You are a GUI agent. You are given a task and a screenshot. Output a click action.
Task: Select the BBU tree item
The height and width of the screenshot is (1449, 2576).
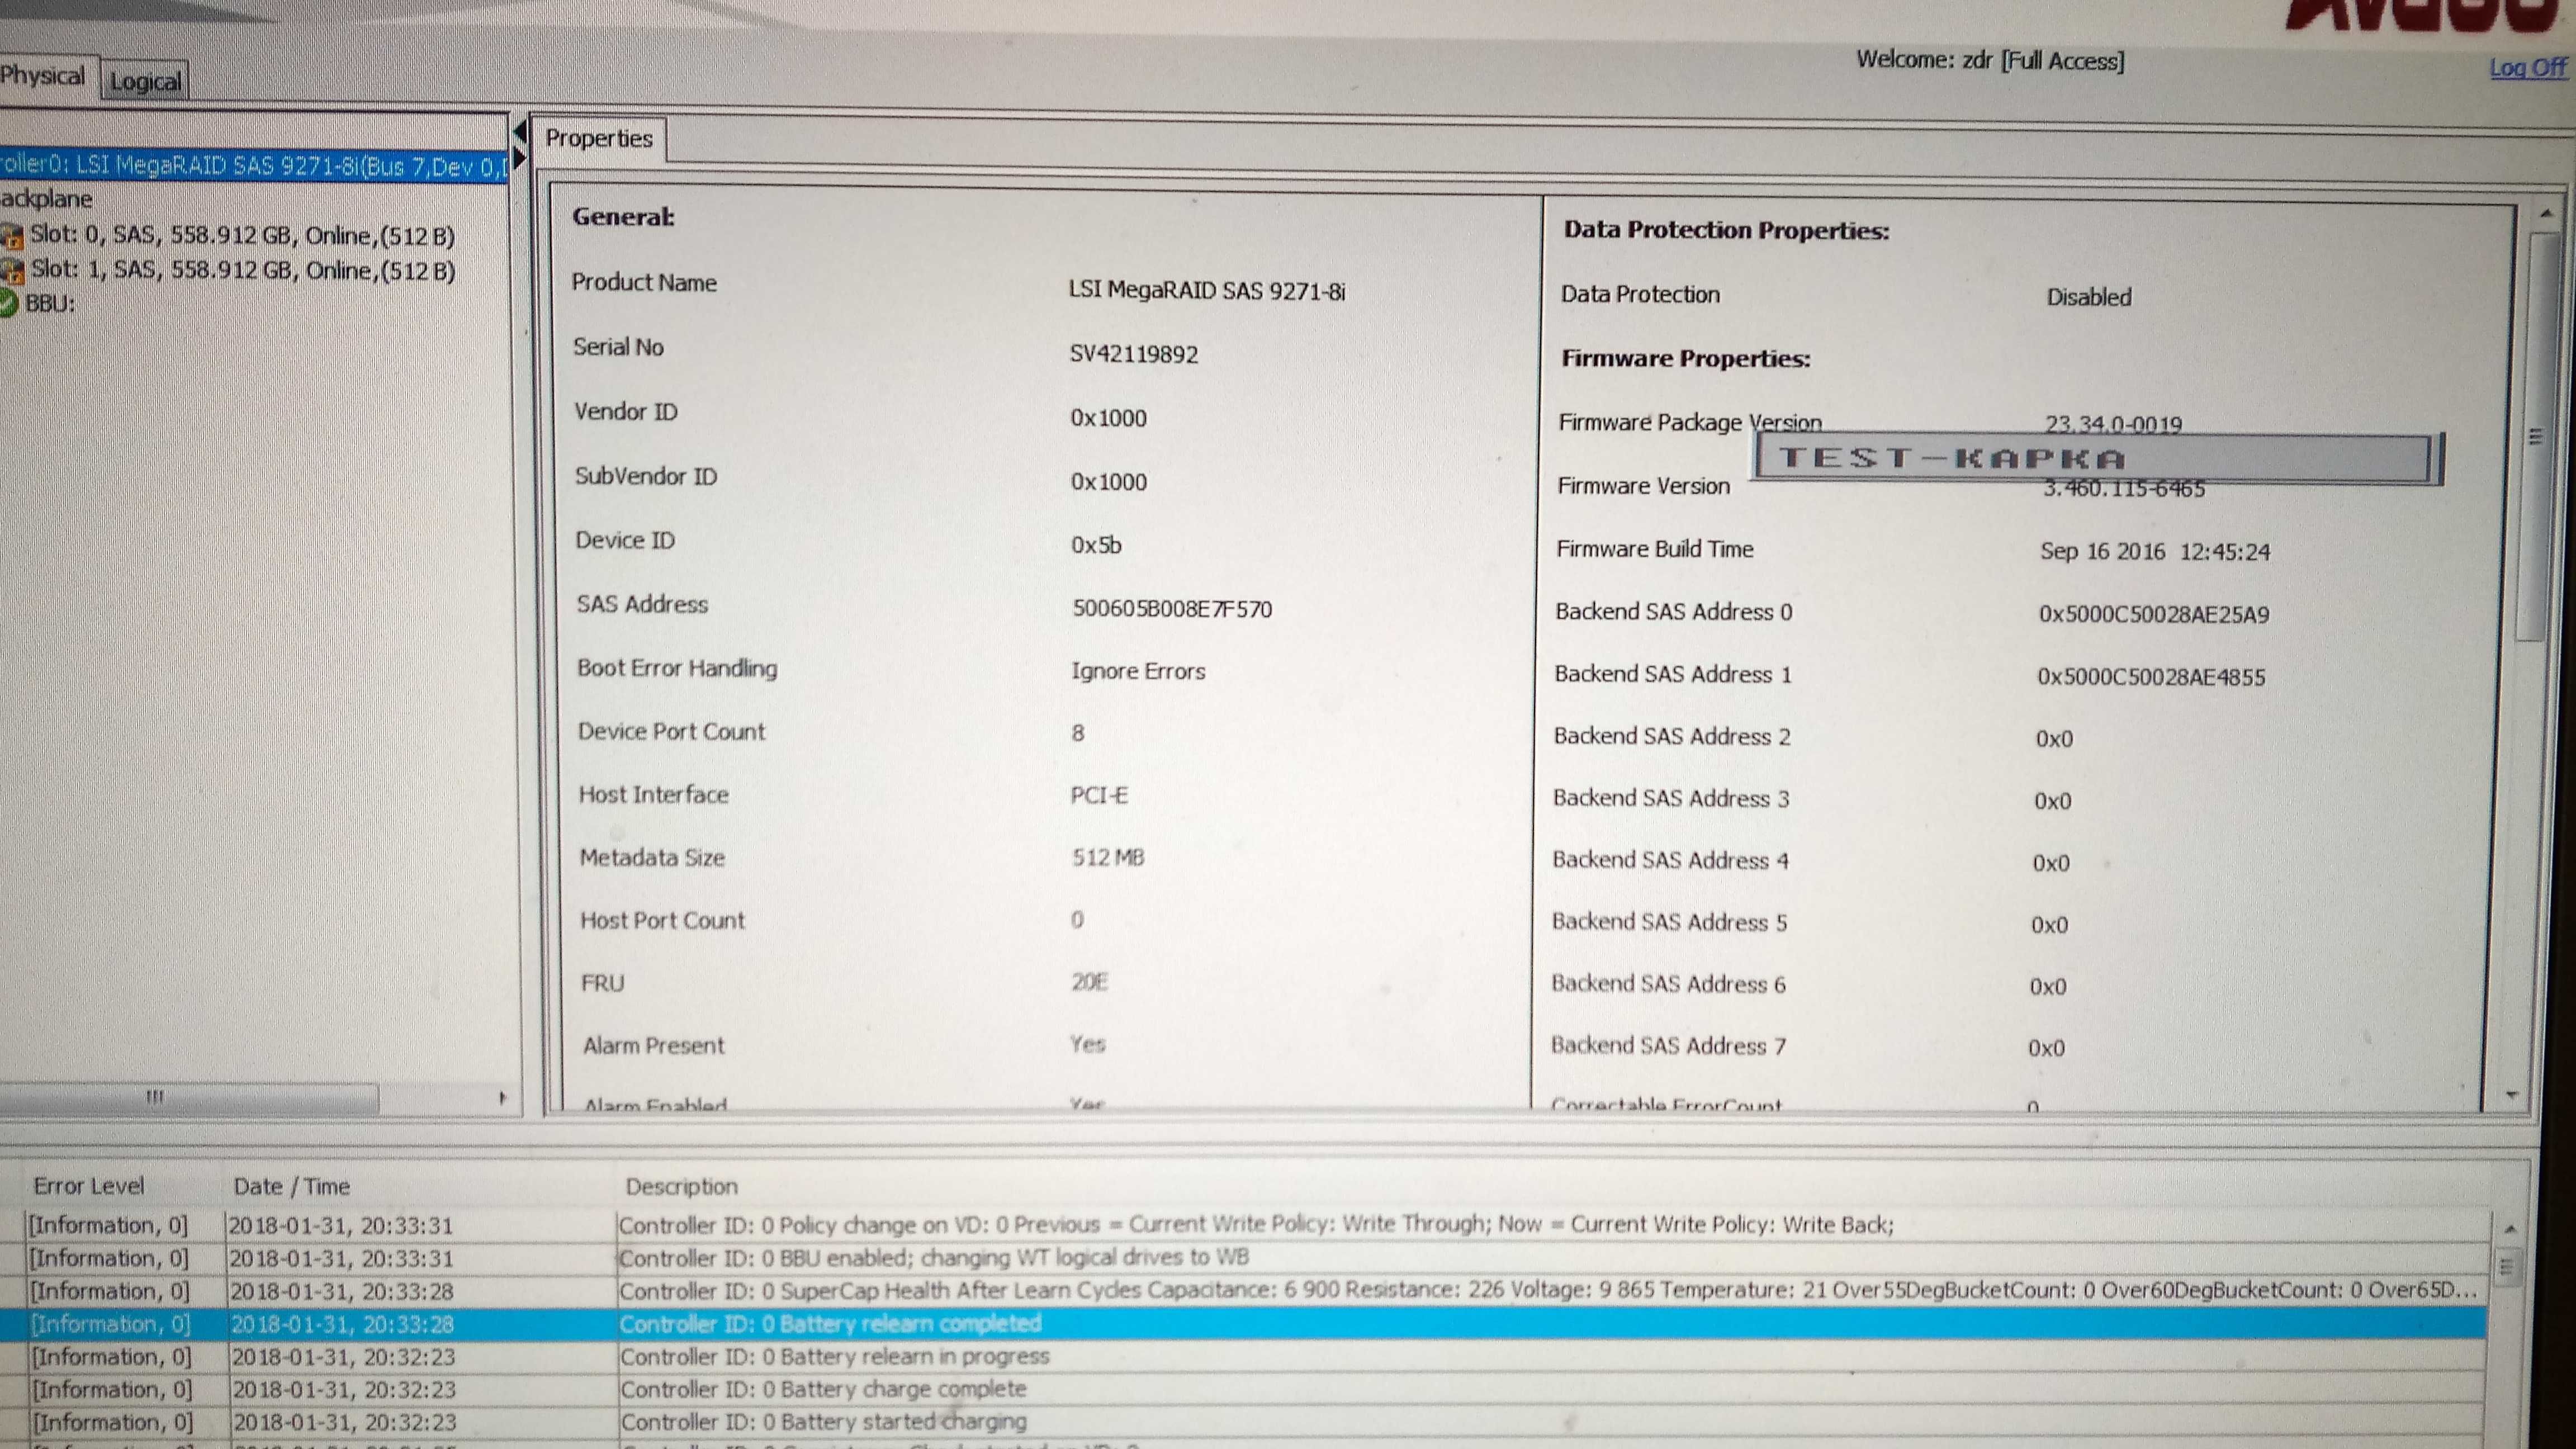click(x=50, y=304)
